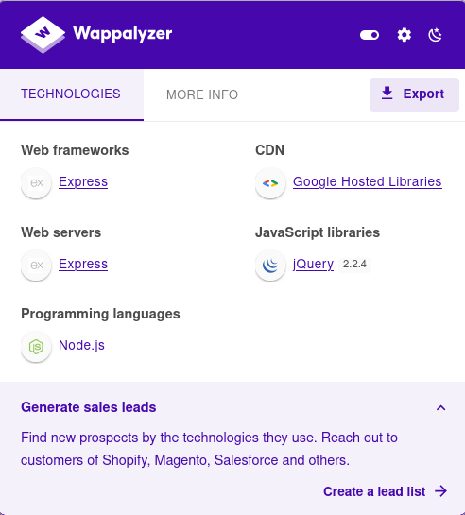Open the jQuery link
Image resolution: width=465 pixels, height=515 pixels.
[313, 264]
